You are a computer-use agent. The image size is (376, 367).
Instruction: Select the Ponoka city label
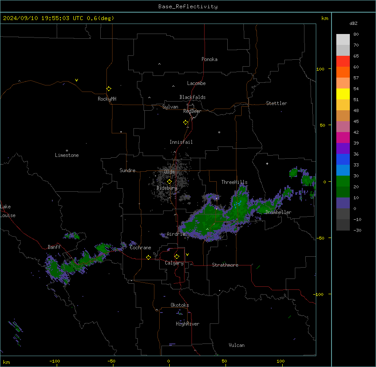(209, 59)
